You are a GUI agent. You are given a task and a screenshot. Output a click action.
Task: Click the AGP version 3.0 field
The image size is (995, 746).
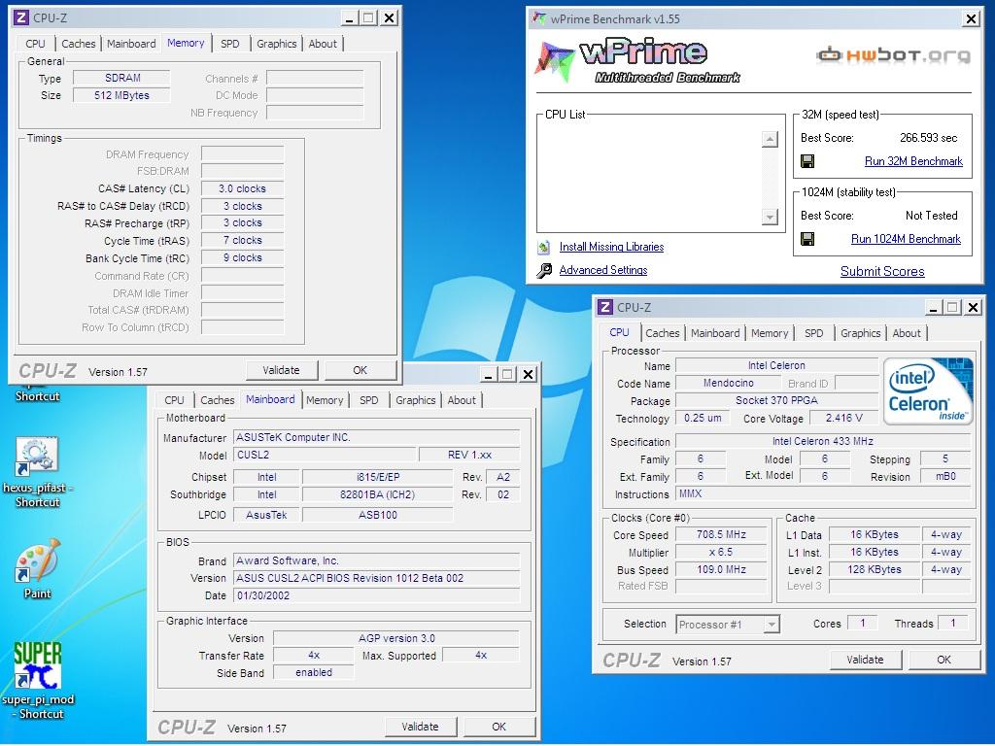point(396,638)
